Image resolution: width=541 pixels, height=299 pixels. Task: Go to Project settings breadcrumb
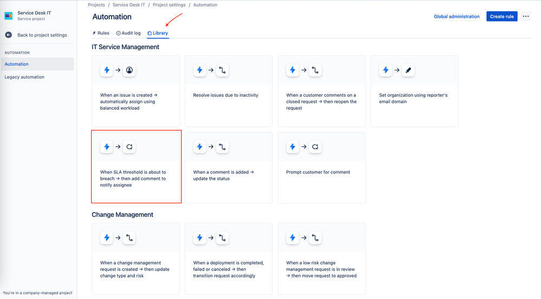169,5
